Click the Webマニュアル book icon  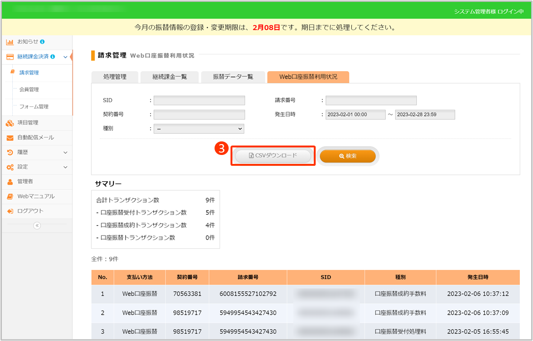pyautogui.click(x=9, y=196)
